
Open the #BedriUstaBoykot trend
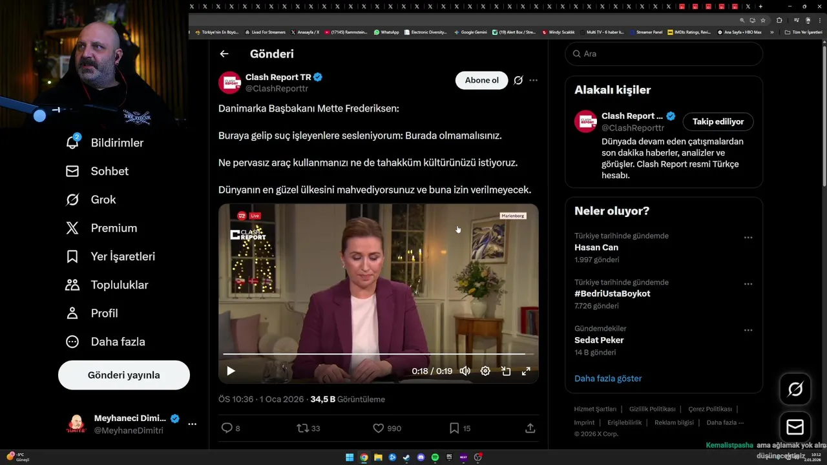pos(612,293)
